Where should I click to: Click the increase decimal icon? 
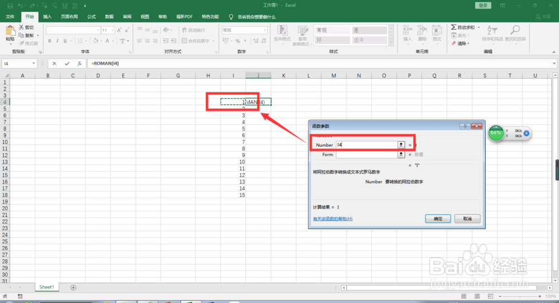coord(255,41)
